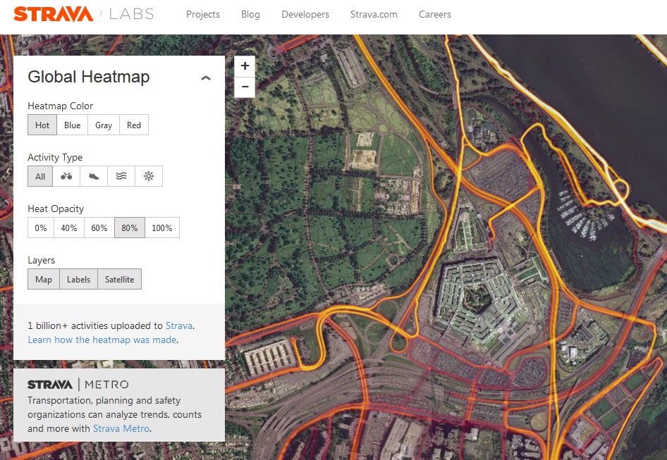This screenshot has width=667, height=460.
Task: Collapse the Global Heatmap panel
Action: [x=206, y=77]
